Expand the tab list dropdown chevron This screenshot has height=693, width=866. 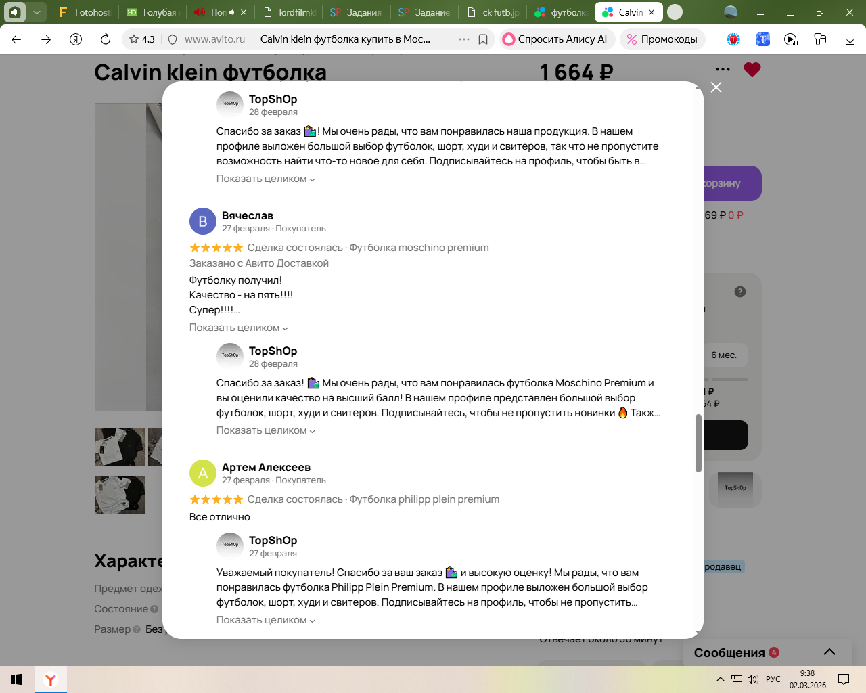(x=37, y=12)
